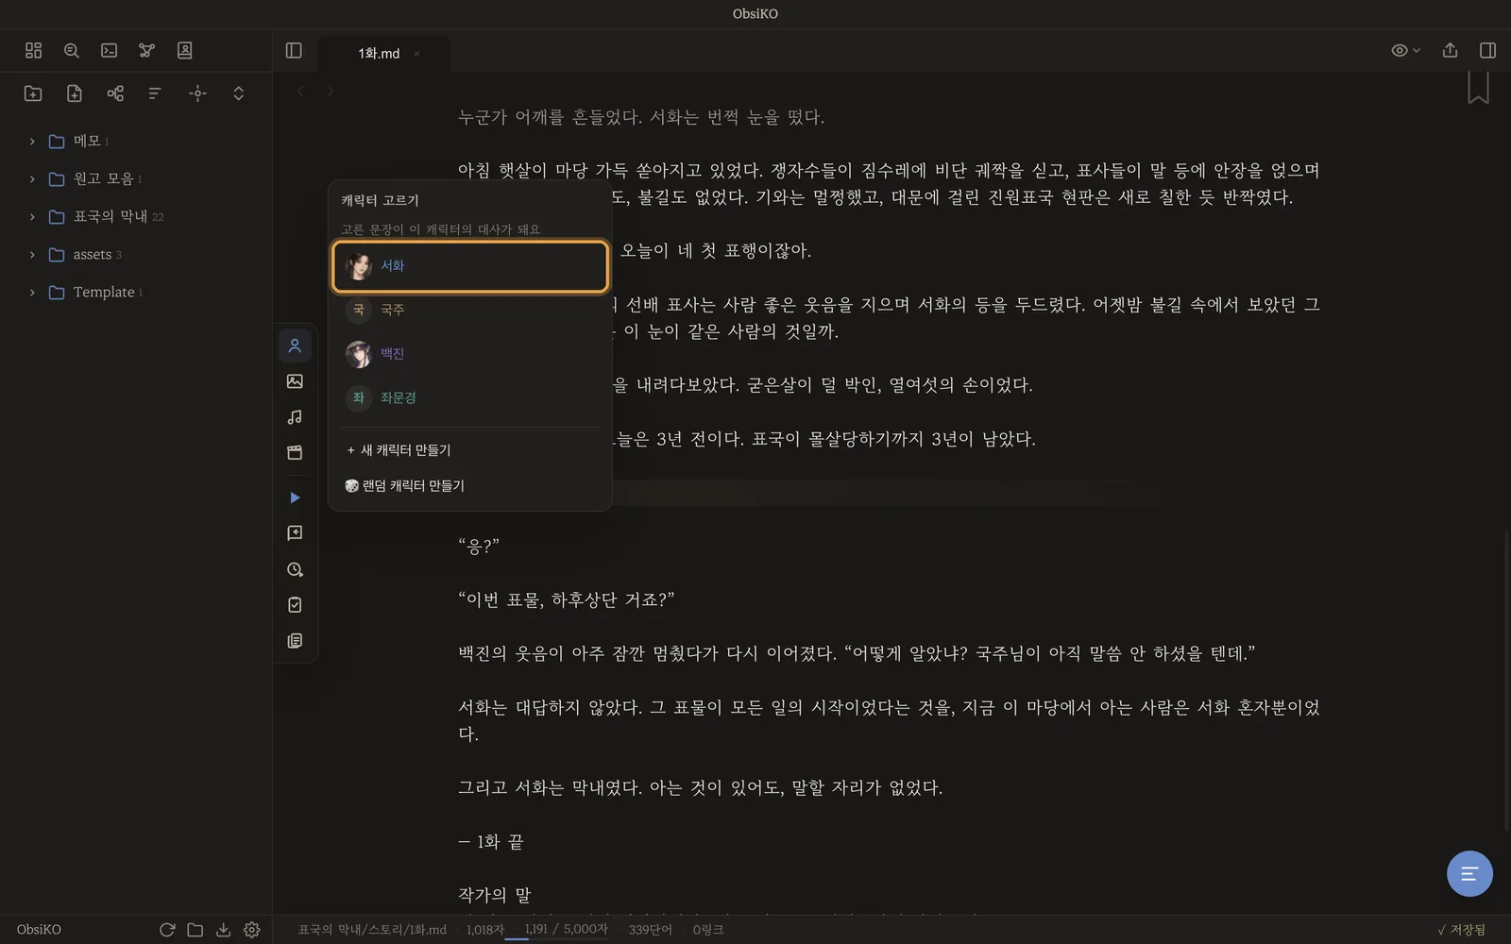1511x944 pixels.
Task: Choose character 백진 from the list
Action: pyautogui.click(x=470, y=353)
